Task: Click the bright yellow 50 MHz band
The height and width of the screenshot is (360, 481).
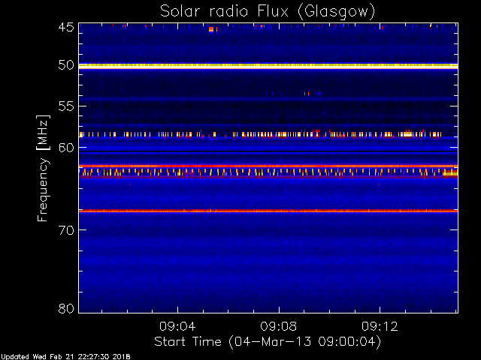Action: 268,65
